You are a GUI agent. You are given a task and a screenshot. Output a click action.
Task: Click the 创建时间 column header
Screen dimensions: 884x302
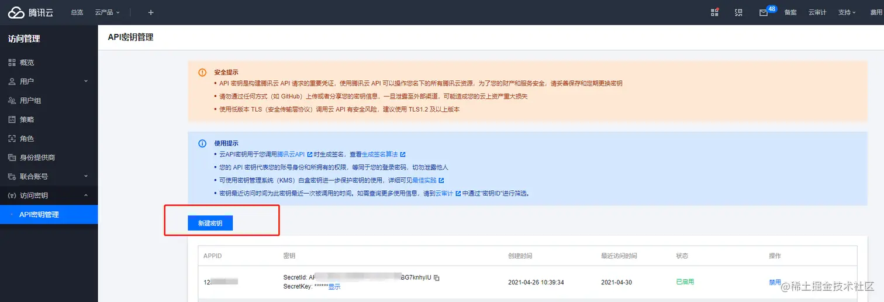(x=520, y=256)
